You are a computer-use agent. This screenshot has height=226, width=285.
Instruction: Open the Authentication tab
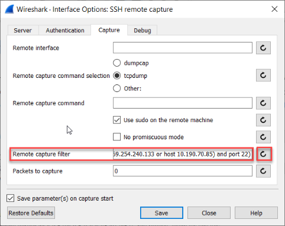[x=65, y=30]
